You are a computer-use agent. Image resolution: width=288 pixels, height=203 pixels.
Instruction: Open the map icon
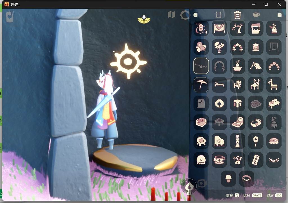(x=171, y=15)
